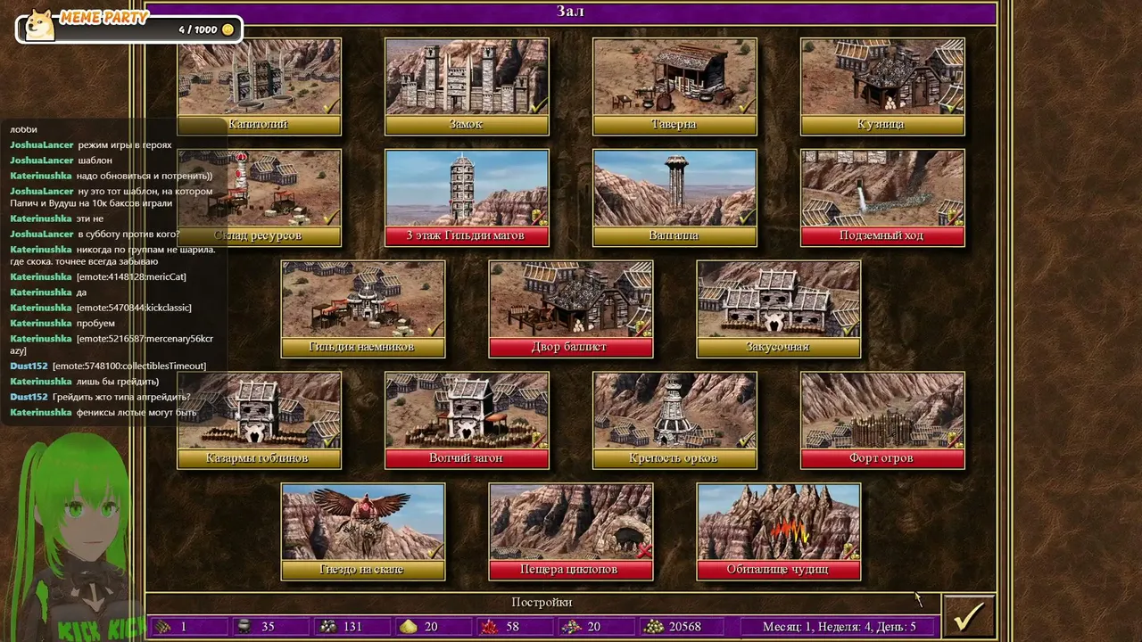Click the date 'Месяц: 1, Неделя: 4, День: 5'
The image size is (1142, 642).
click(840, 627)
